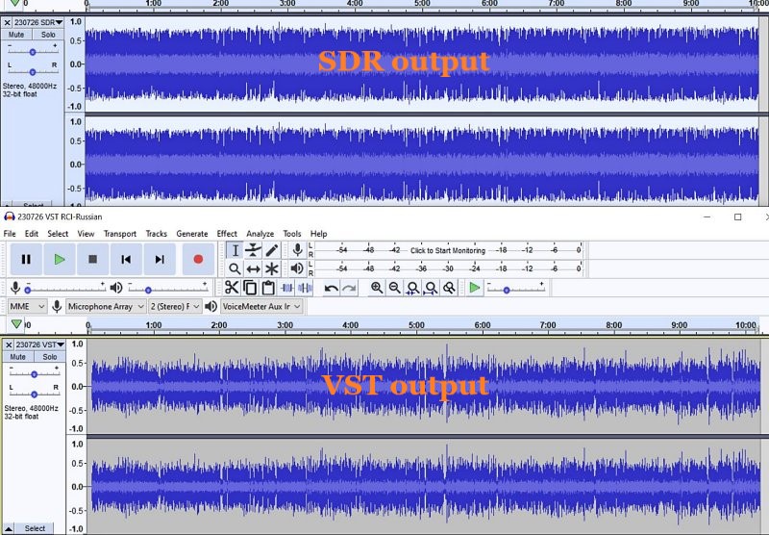Viewport: 769px width, 535px height.
Task: Click the play-at-speed slider
Action: 516,289
